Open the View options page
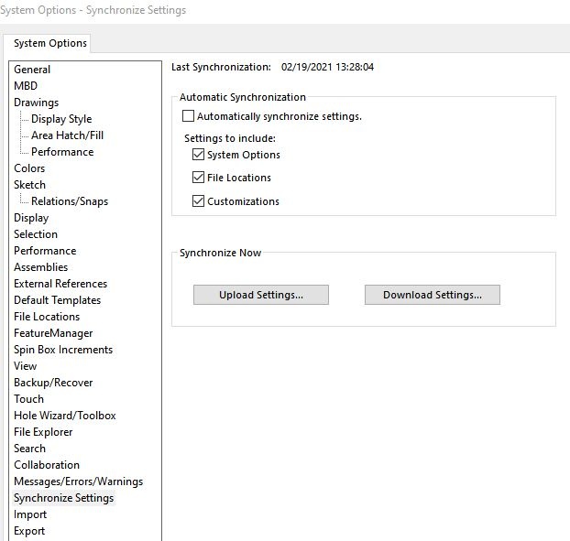The width and height of the screenshot is (570, 541). click(25, 366)
